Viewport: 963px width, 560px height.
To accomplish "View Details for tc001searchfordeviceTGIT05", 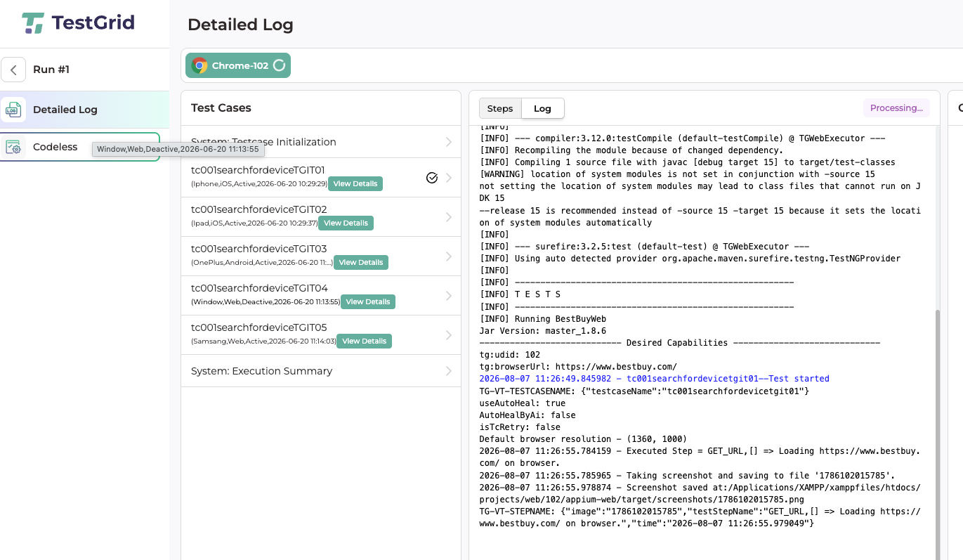I will 364,341.
